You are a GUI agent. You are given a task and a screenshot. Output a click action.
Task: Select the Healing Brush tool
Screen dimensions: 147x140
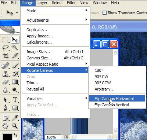tap(6, 66)
